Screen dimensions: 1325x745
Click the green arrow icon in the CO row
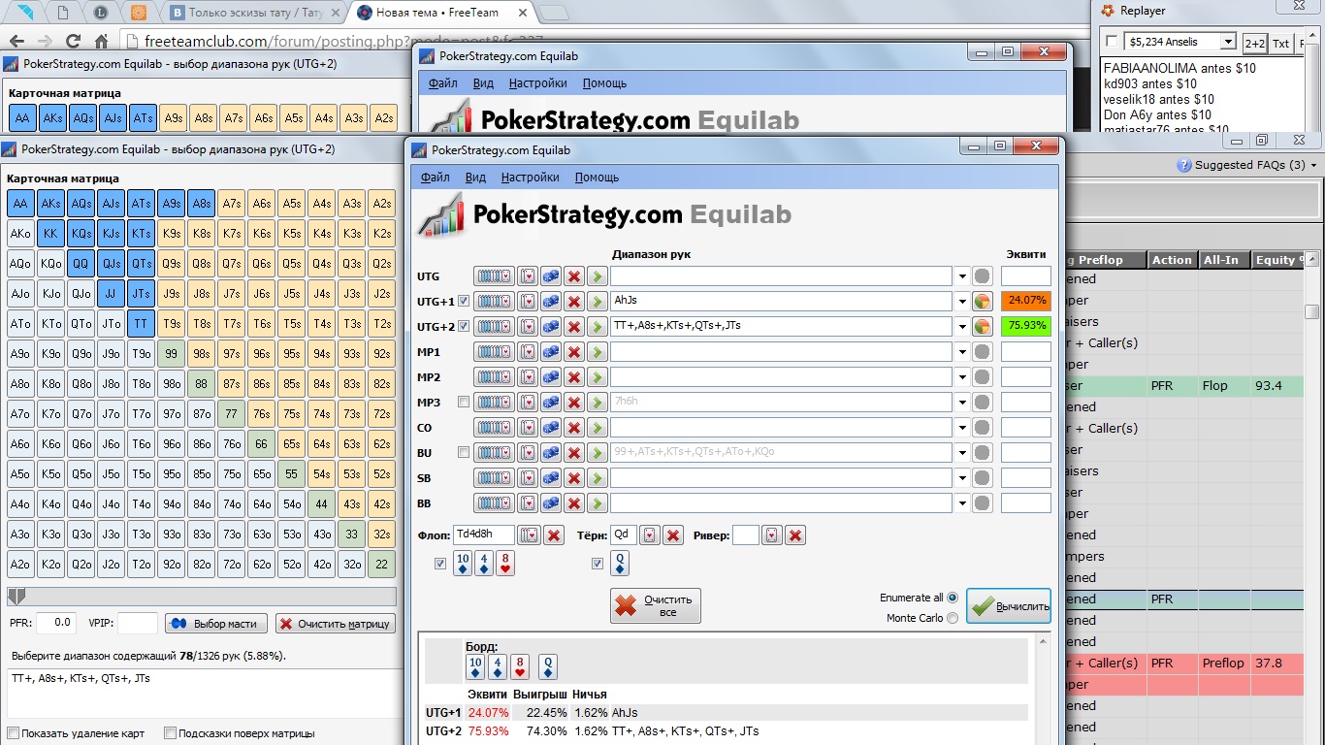pos(598,428)
